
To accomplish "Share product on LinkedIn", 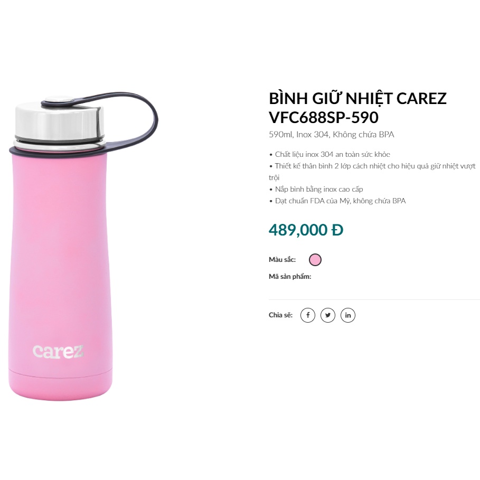I will click(348, 315).
